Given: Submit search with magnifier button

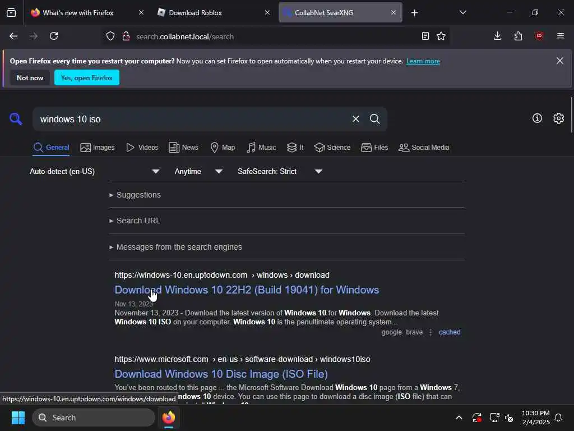Looking at the screenshot, I should [374, 119].
